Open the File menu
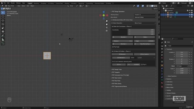 coord(5,3)
